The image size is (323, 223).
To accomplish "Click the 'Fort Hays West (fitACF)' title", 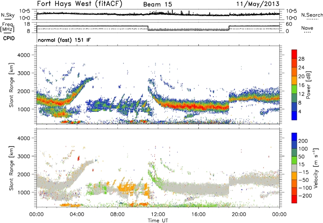I will point(80,4).
